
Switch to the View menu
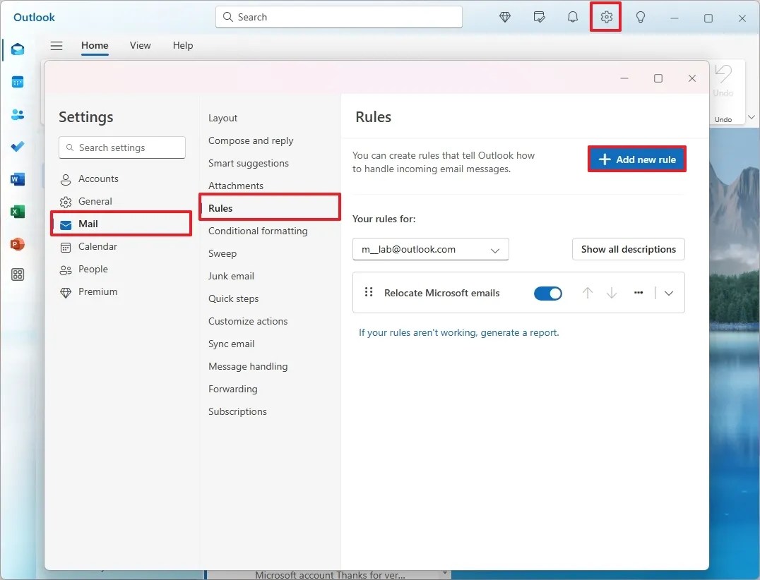point(140,45)
